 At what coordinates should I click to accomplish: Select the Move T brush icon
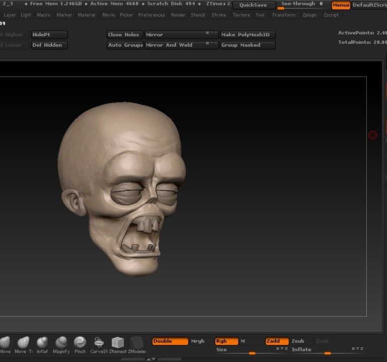(24, 342)
